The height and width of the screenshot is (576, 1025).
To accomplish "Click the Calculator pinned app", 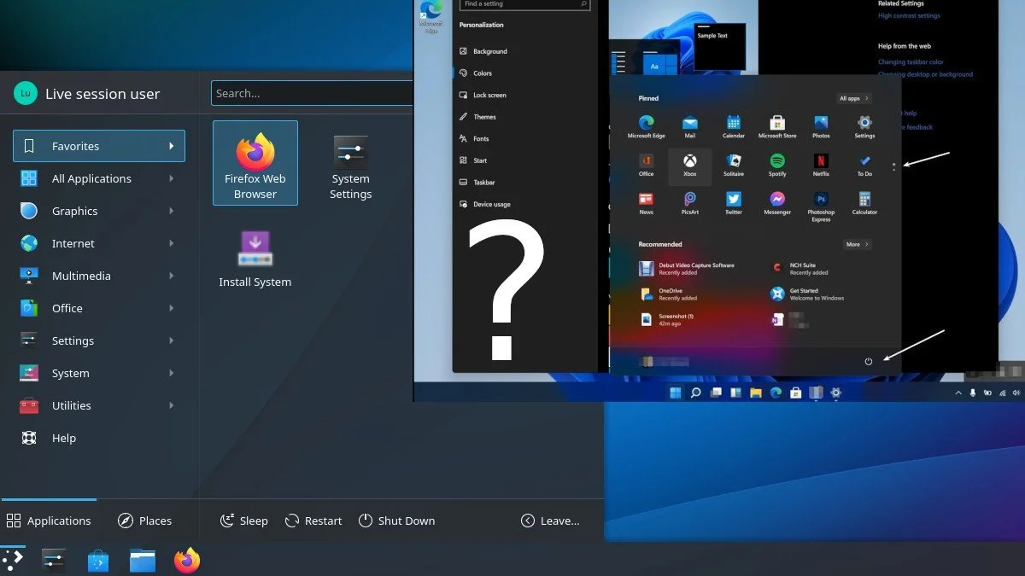I will (864, 205).
